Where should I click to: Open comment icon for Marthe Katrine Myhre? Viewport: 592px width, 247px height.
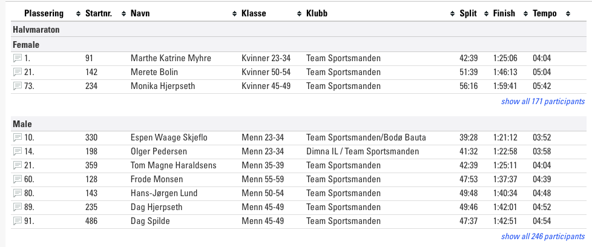coord(18,58)
